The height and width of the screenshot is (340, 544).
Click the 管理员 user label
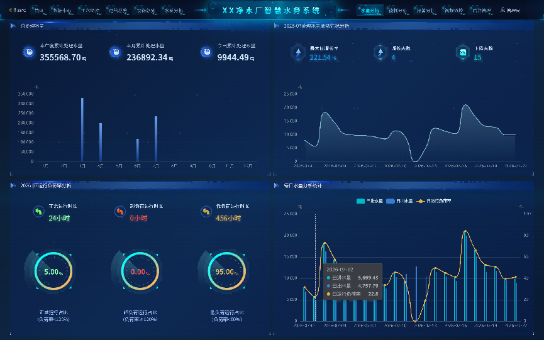513,11
